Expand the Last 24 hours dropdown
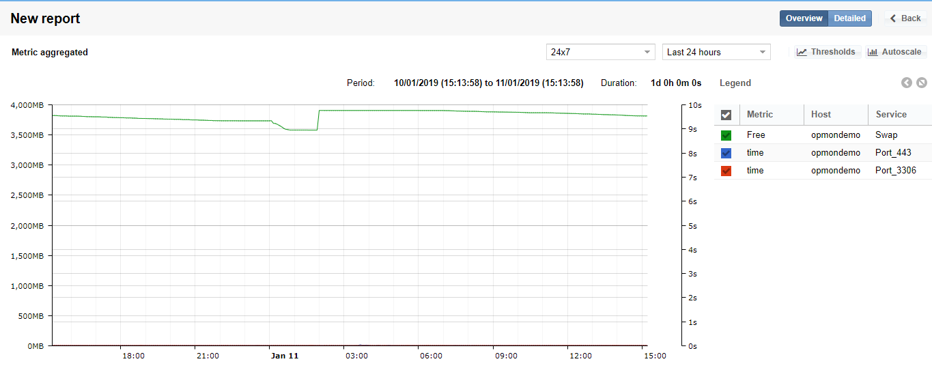 point(716,52)
